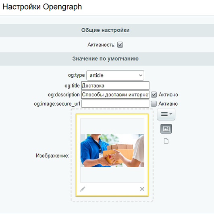Enable Активно checkbox for og:image:secure_url
This screenshot has width=214, height=214.
click(x=154, y=104)
